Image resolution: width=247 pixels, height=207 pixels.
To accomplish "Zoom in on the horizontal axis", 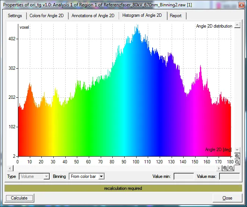I will [x=225, y=168].
